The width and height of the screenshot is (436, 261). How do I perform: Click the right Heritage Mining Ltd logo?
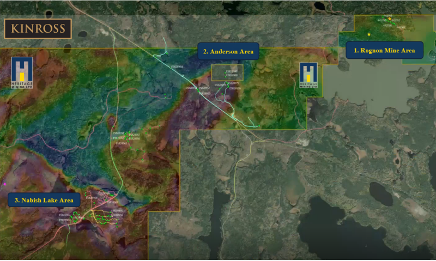pyautogui.click(x=308, y=75)
